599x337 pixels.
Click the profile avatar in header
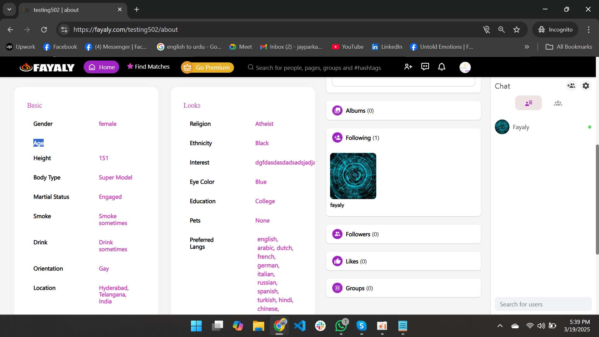[x=465, y=67]
